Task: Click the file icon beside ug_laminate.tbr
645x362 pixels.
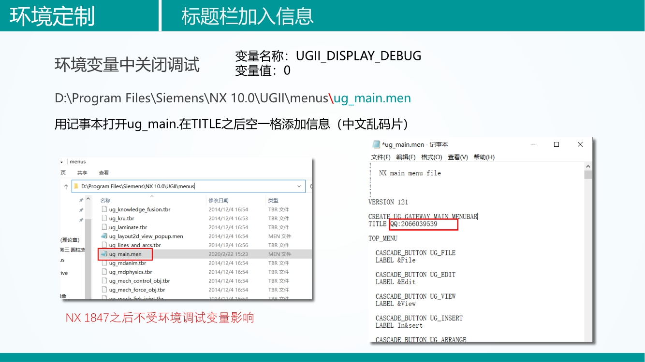Action: [104, 227]
